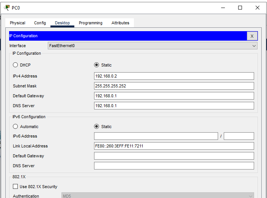Click the IPv6 prefix length field
The width and height of the screenshot is (267, 198).
[239, 136]
